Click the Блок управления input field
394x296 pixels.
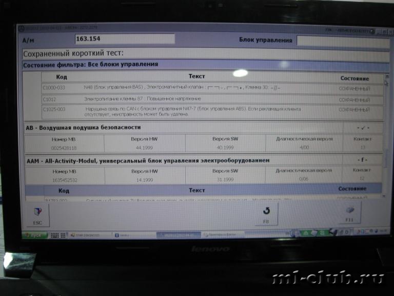point(343,41)
